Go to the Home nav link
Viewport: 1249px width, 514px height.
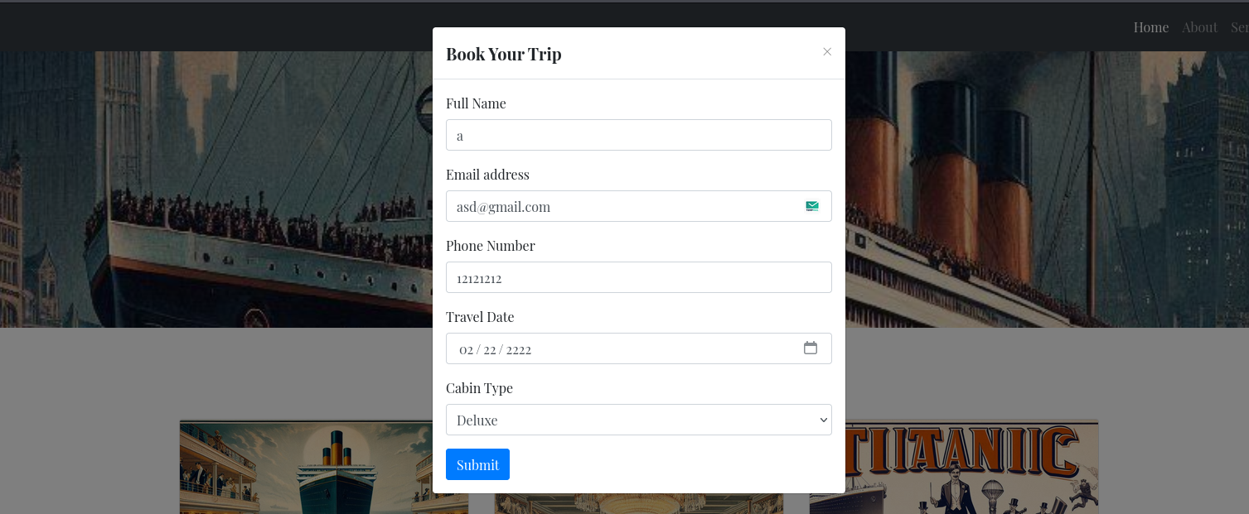tap(1150, 27)
